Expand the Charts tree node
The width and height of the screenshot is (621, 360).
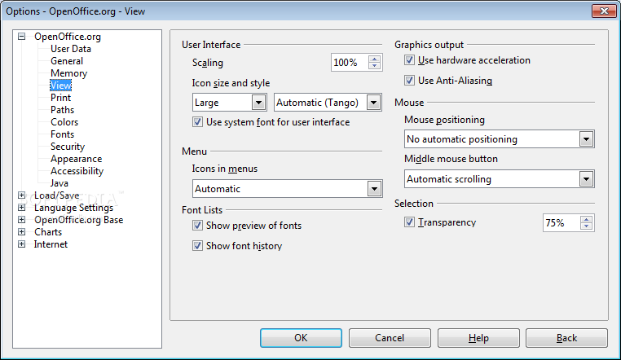pyautogui.click(x=22, y=232)
